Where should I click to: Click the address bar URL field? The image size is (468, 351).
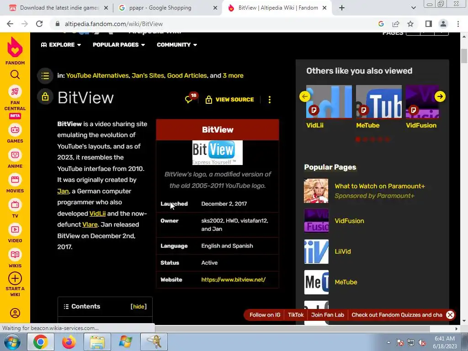click(x=215, y=24)
